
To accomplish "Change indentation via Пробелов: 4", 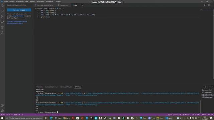I will [x=186, y=115].
